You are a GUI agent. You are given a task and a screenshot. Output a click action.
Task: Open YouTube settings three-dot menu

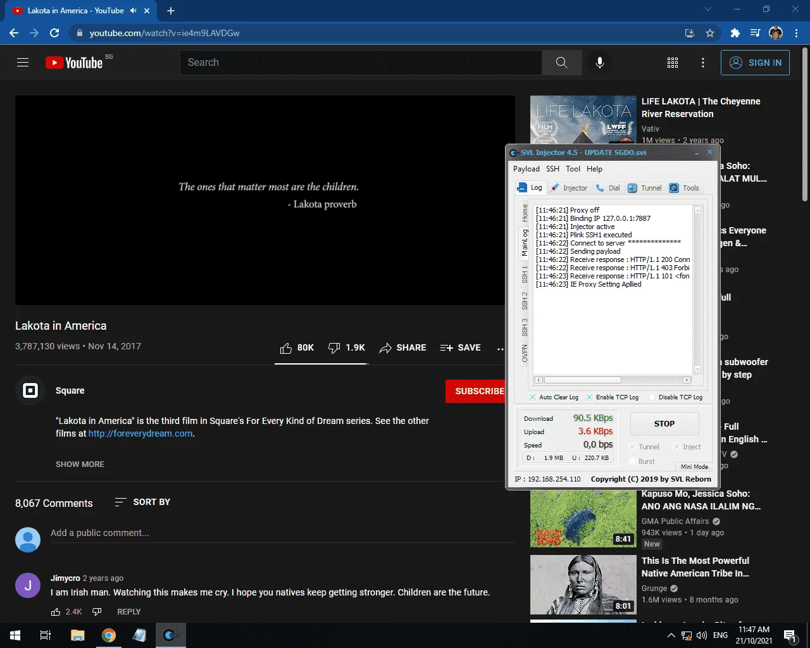coord(703,63)
